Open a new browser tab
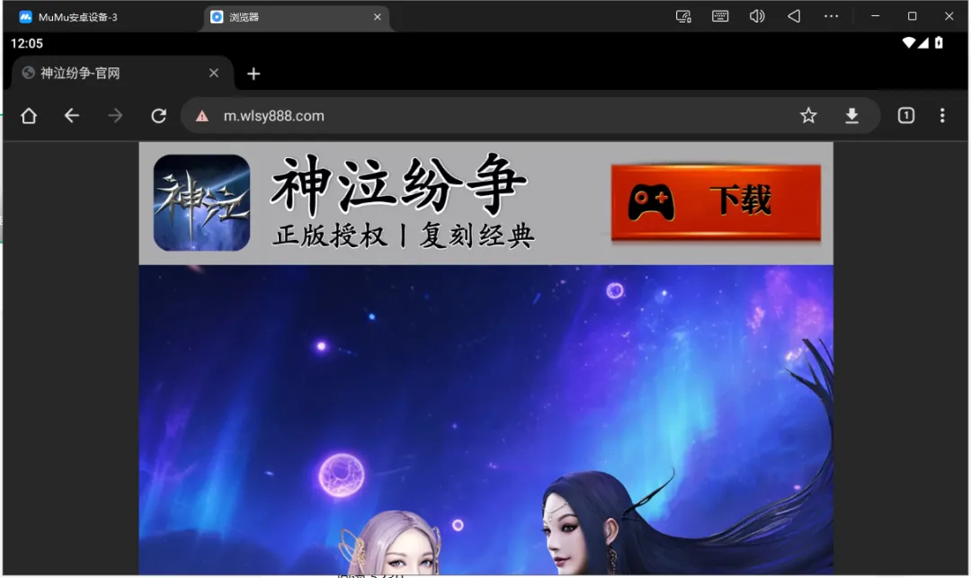Screen dimensions: 971x578 (254, 74)
